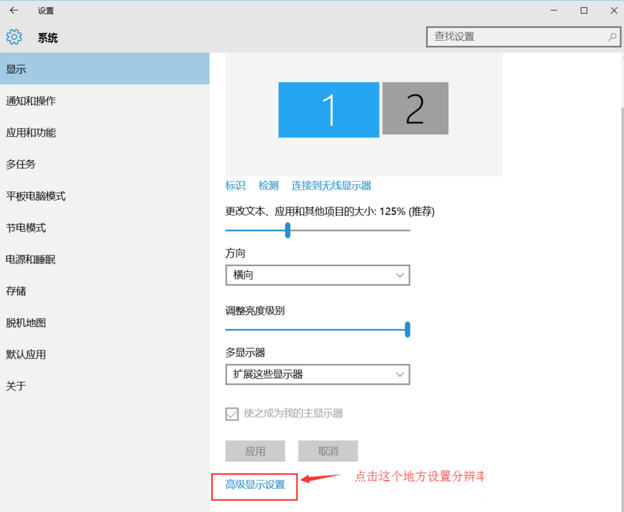Open the 多显示器 dropdown
Image resolution: width=624 pixels, height=512 pixels.
[x=318, y=374]
